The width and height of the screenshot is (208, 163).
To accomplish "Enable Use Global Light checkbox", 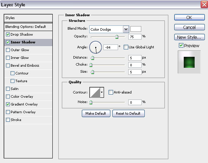I will pos(126,47).
